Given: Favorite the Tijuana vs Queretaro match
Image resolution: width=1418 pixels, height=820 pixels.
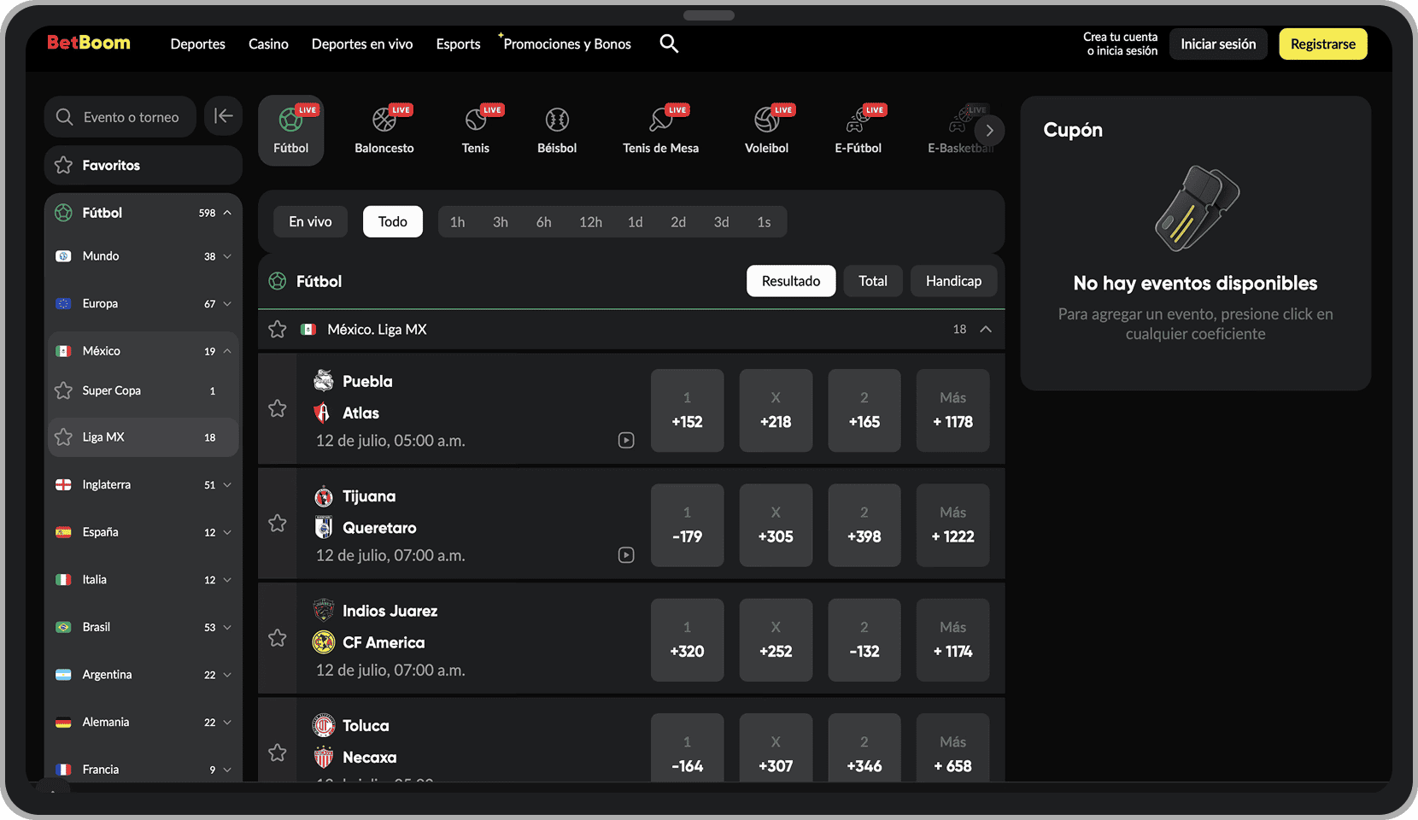Looking at the screenshot, I should [278, 524].
